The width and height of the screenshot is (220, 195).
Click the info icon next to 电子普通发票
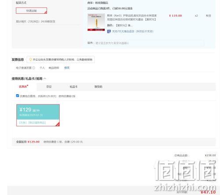[x=33, y=68]
